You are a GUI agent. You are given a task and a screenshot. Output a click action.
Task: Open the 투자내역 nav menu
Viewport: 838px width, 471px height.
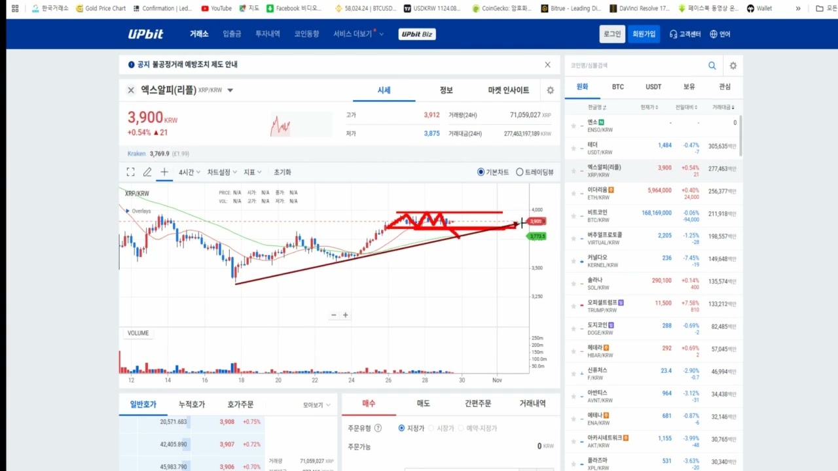click(x=268, y=34)
